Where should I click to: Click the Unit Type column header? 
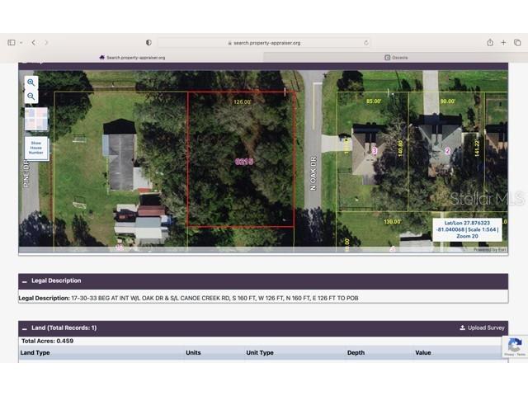point(260,352)
